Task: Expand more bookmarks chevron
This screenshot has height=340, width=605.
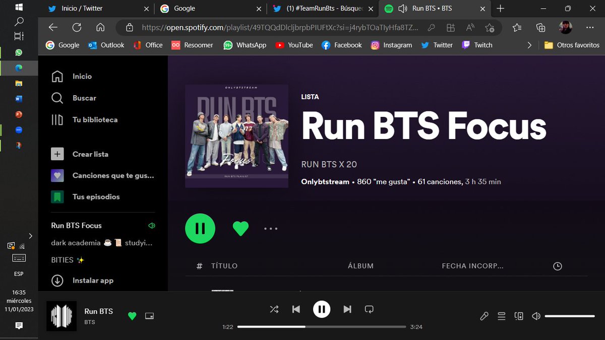Action: tap(529, 45)
